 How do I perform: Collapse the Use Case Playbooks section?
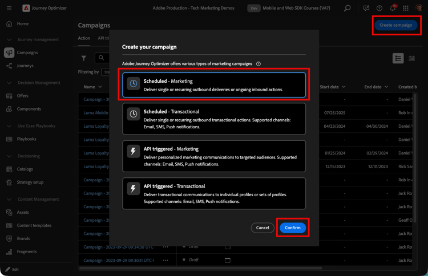[9, 126]
